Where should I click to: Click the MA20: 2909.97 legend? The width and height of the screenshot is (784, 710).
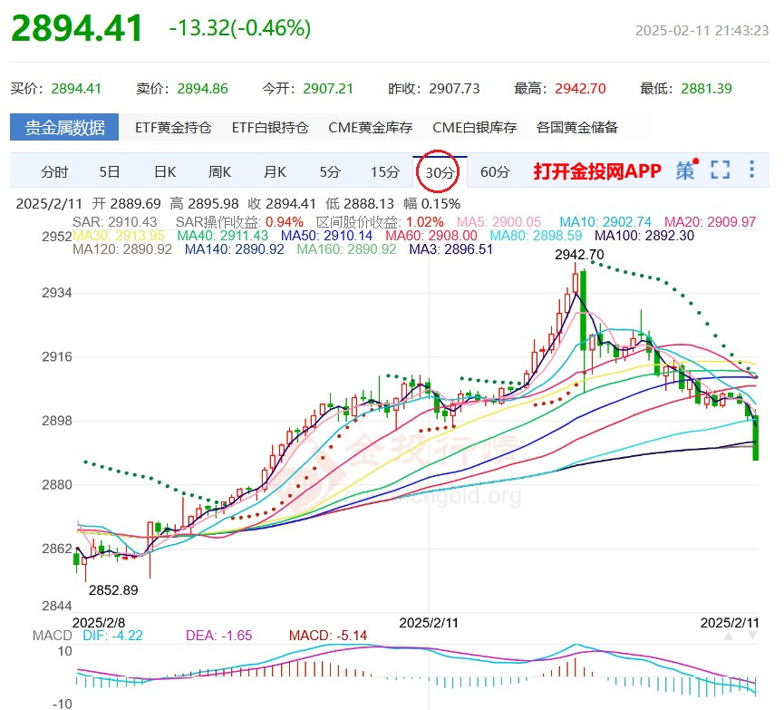point(710,221)
